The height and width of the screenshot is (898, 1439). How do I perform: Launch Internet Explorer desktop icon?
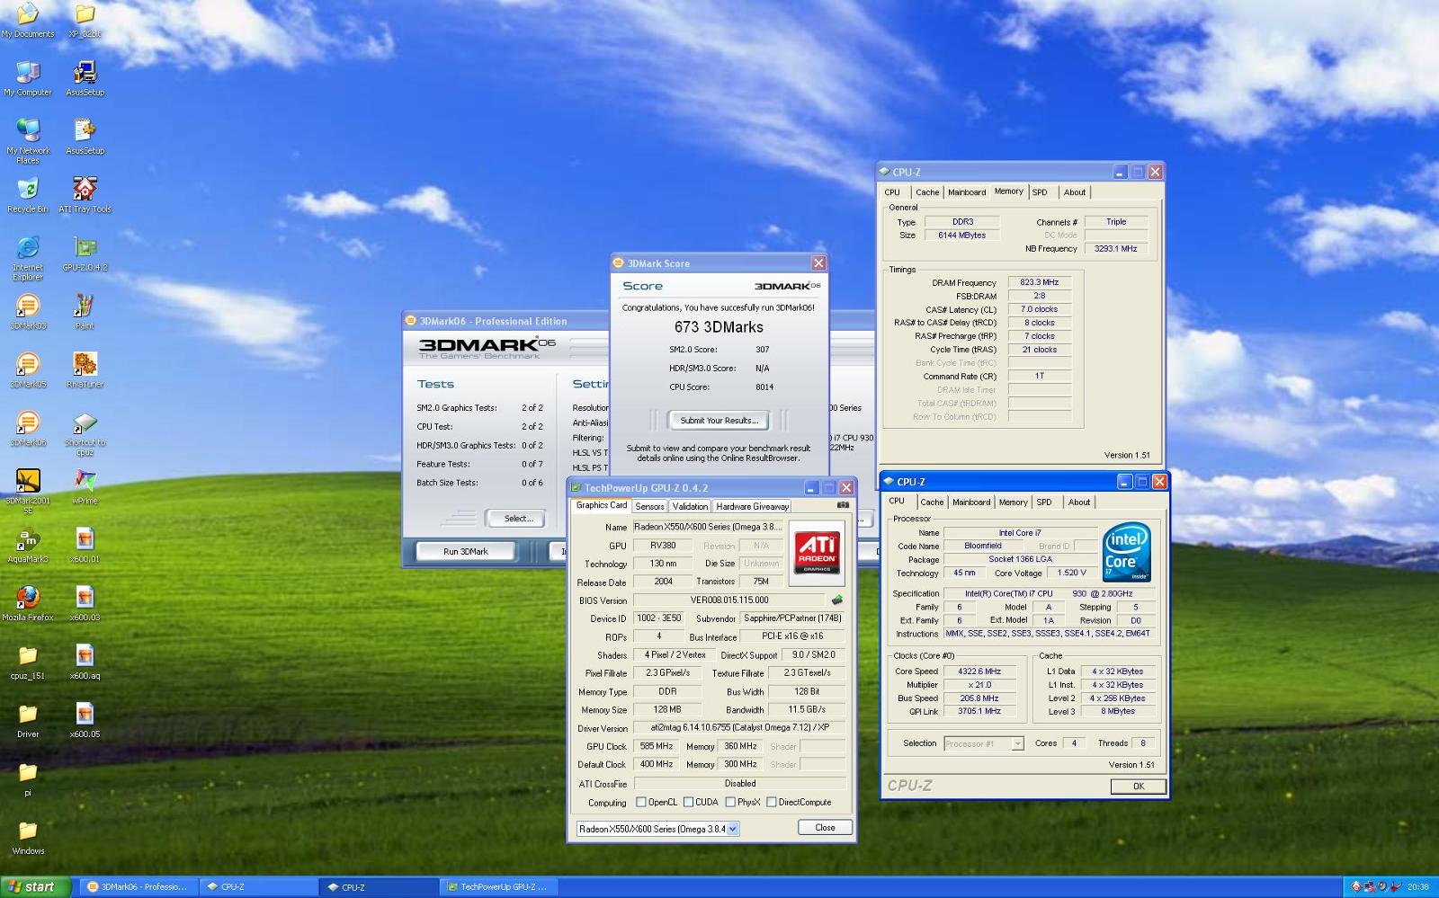click(x=28, y=258)
